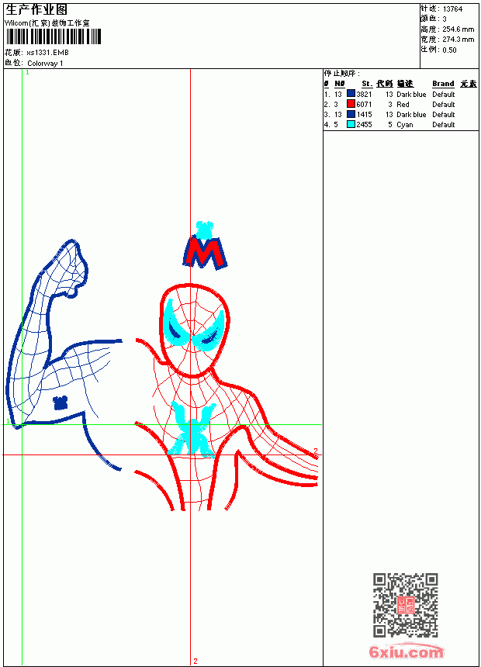Select the Red row in stop sequence
The image size is (481, 667).
[389, 104]
